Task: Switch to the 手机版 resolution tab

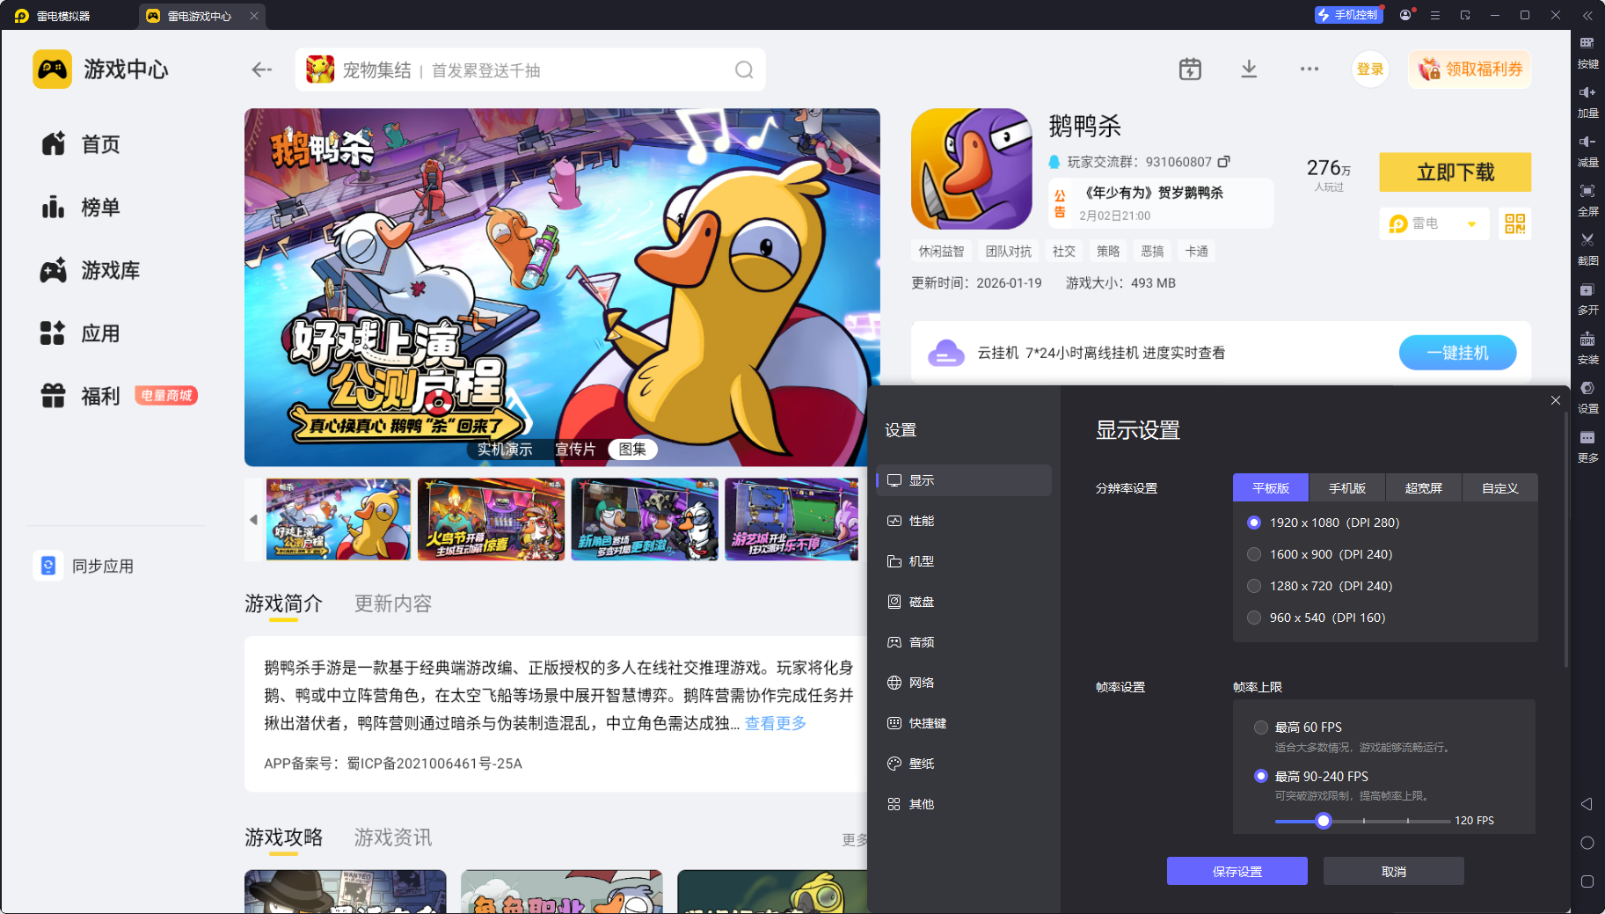Action: tap(1347, 488)
